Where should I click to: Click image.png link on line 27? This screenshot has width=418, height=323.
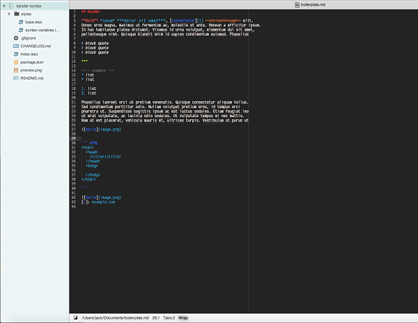point(109,130)
